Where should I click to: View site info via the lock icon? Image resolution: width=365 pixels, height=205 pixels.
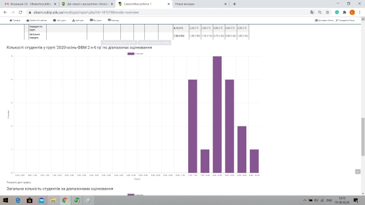tap(30, 13)
